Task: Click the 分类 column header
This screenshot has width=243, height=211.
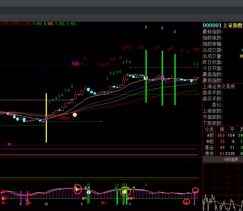Action: 209,129
